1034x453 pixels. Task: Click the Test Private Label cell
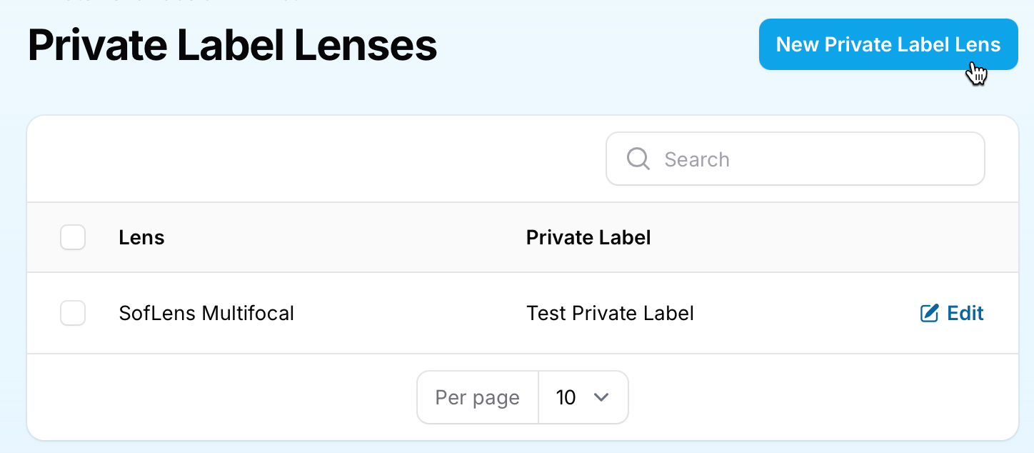pos(610,313)
